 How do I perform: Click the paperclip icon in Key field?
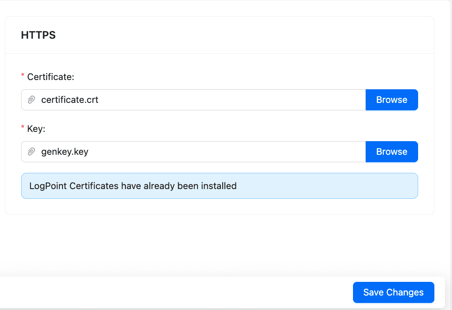tap(31, 152)
